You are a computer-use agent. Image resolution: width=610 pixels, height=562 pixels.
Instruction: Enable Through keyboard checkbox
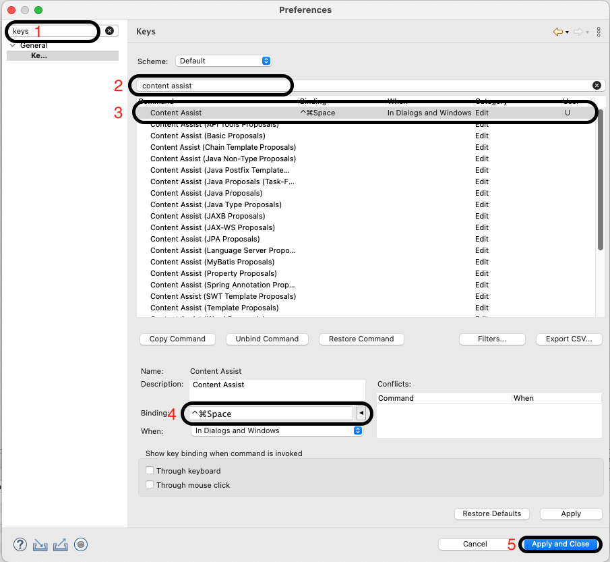(150, 470)
